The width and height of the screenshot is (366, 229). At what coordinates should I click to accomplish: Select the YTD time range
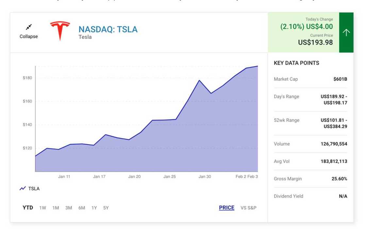[28, 208]
